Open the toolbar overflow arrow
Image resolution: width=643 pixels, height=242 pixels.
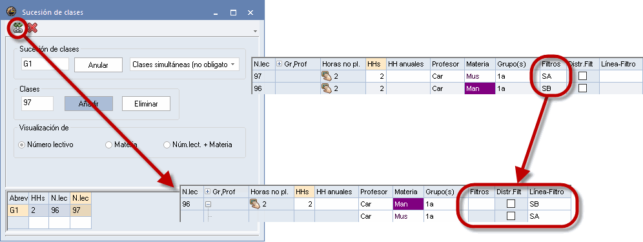click(x=255, y=31)
